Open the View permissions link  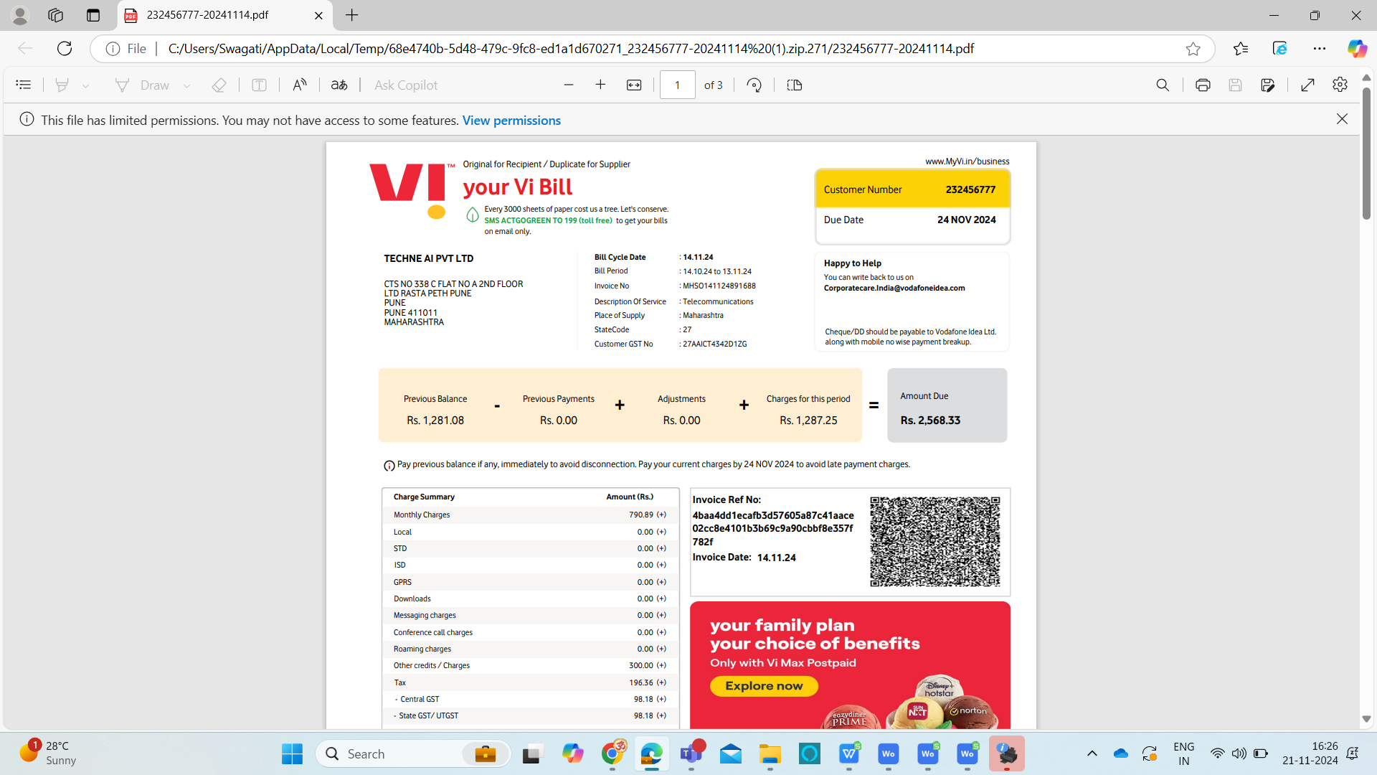coord(511,121)
